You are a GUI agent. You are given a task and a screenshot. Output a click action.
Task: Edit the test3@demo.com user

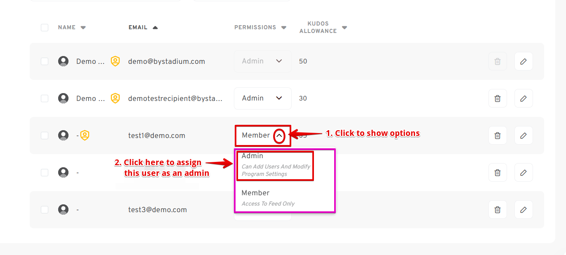(x=524, y=210)
